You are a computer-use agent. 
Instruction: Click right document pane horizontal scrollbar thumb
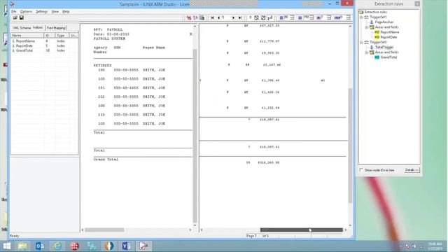pyautogui.click(x=302, y=230)
